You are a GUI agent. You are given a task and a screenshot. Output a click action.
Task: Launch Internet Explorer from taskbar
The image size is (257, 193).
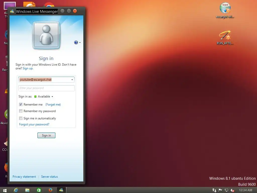tap(16, 190)
